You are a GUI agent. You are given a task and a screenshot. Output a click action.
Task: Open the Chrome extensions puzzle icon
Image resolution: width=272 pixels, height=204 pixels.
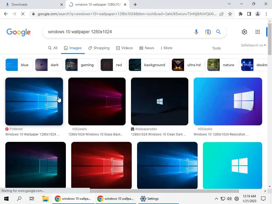click(x=240, y=14)
